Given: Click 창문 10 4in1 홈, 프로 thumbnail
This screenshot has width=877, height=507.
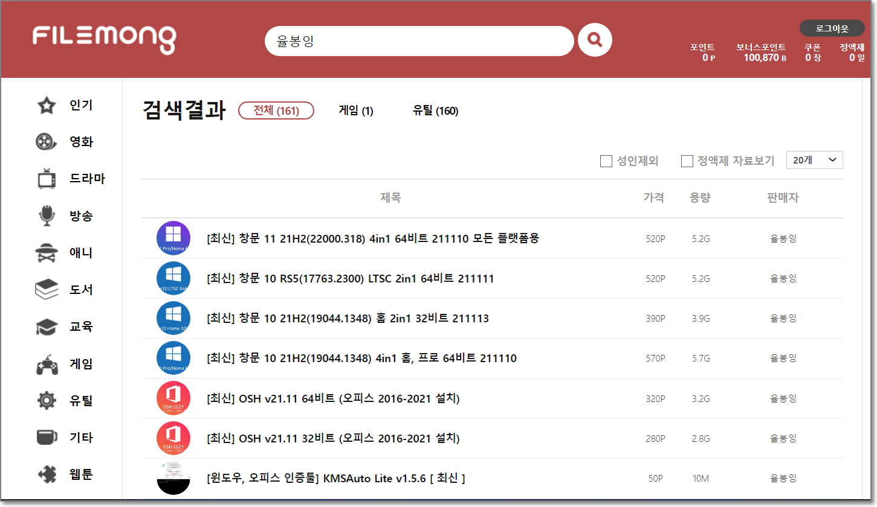Looking at the screenshot, I should click(173, 358).
